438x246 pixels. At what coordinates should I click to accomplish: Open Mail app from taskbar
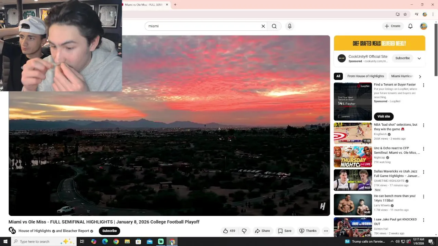click(x=150, y=242)
